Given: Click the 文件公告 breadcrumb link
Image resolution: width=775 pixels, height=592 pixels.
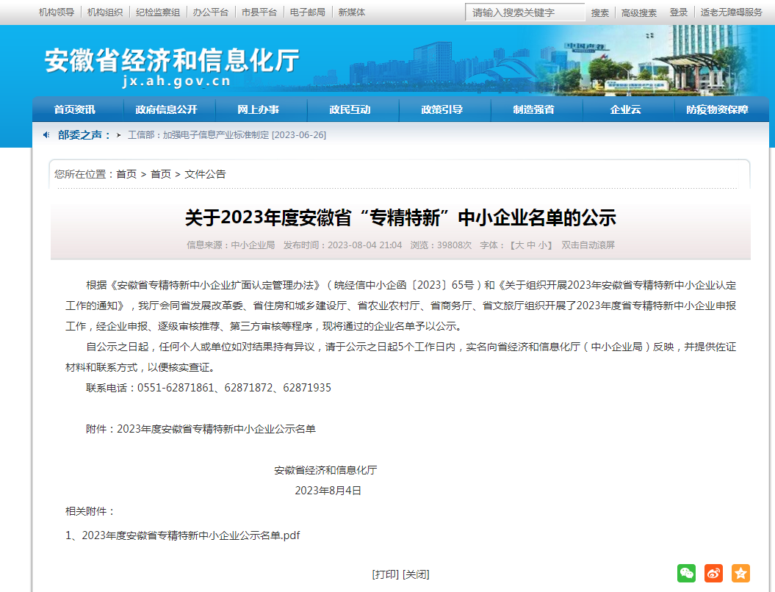Looking at the screenshot, I should (x=205, y=174).
